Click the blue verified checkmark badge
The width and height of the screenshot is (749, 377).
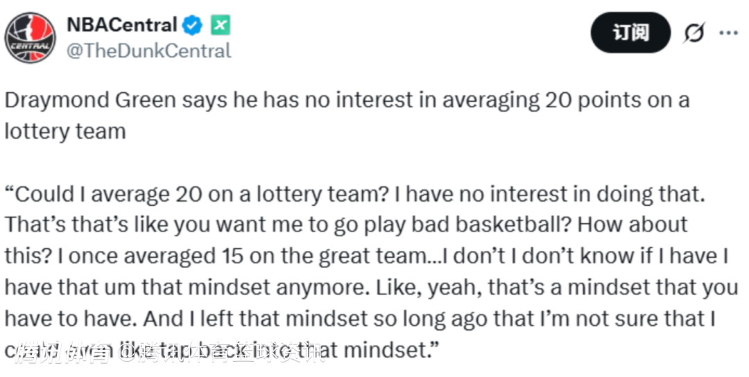192,26
